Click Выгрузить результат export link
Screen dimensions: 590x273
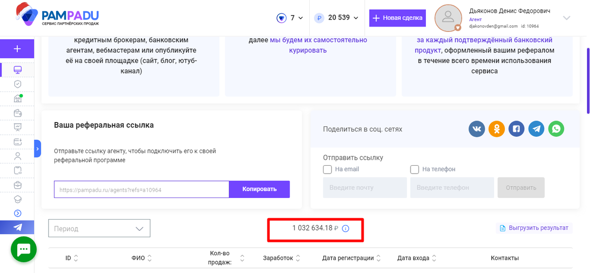pos(534,228)
